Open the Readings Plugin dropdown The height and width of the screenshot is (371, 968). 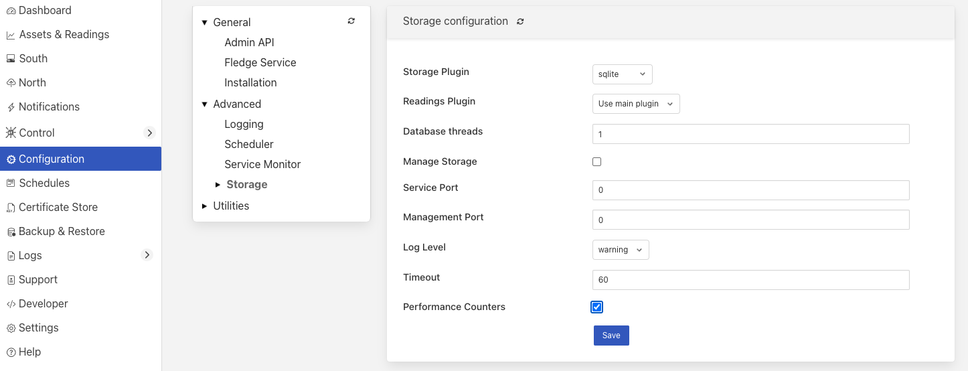point(636,104)
